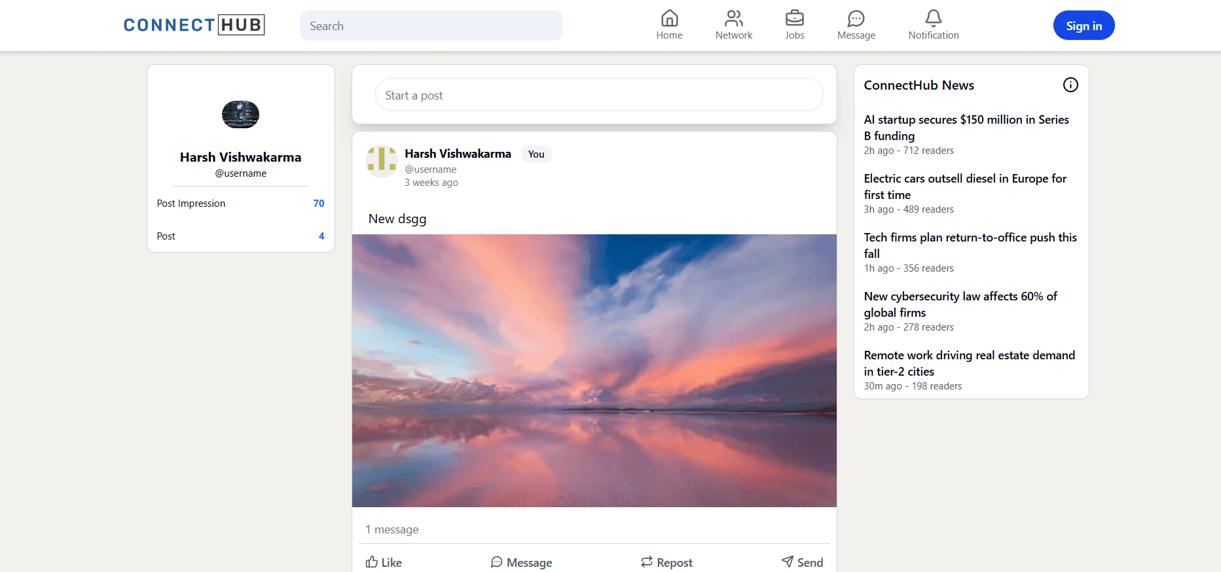Click the Post count 4

click(321, 236)
